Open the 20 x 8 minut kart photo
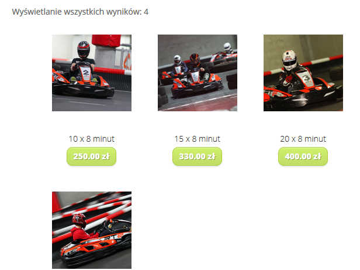360x270 pixels. point(303,73)
